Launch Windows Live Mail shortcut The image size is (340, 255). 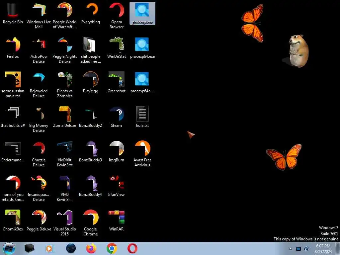pyautogui.click(x=39, y=16)
